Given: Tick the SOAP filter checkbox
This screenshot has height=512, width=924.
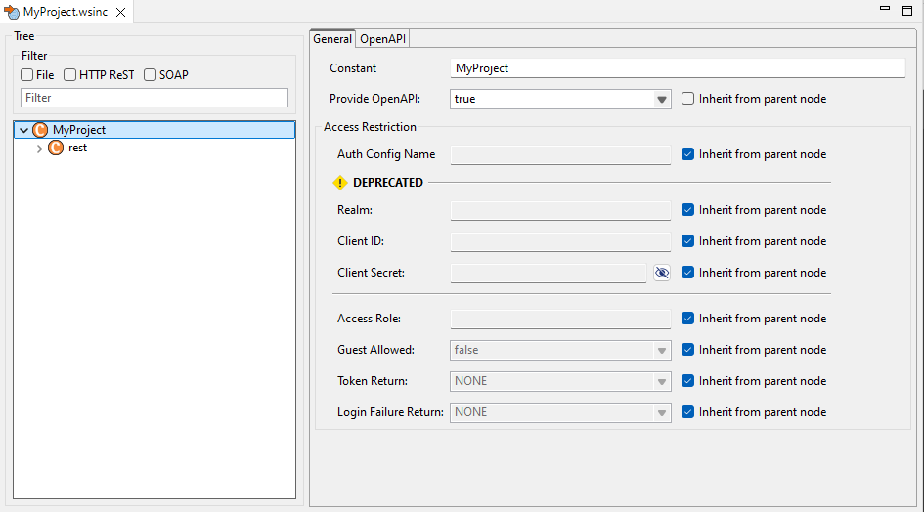Looking at the screenshot, I should point(150,75).
